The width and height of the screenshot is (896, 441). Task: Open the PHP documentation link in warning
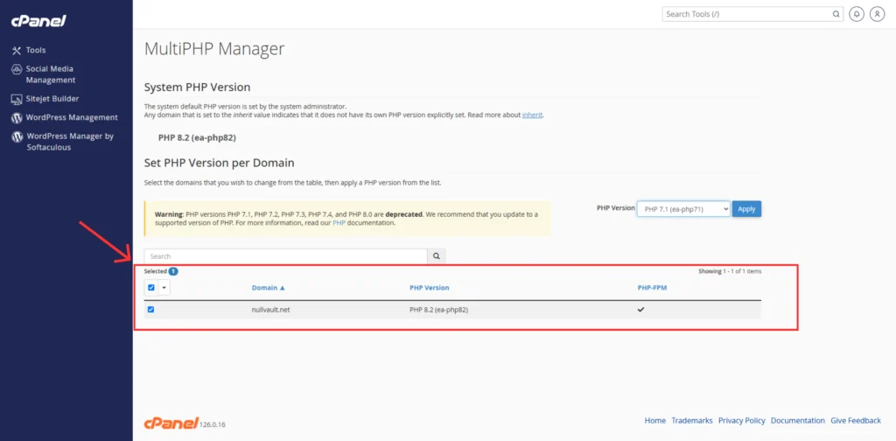click(339, 223)
